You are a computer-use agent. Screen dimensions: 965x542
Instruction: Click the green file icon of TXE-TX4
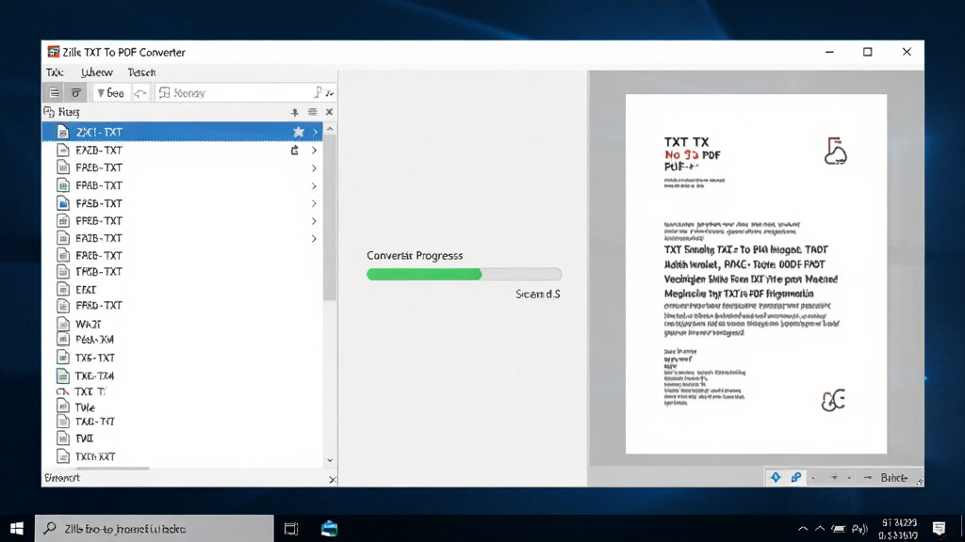click(x=63, y=375)
